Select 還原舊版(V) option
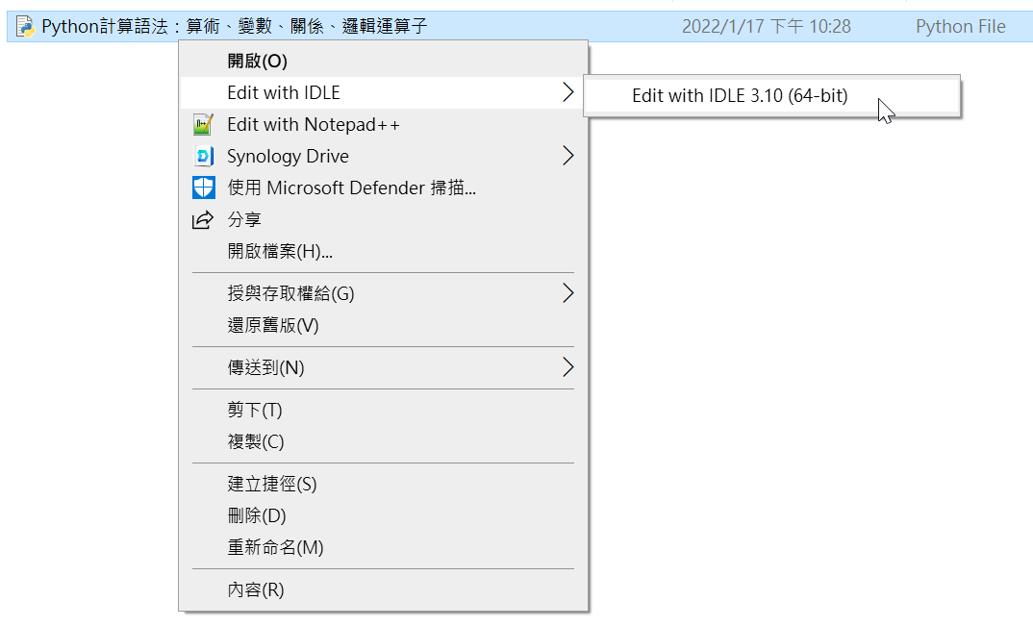The height and width of the screenshot is (626, 1033). 384,326
